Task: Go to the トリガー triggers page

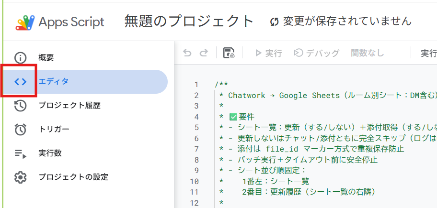Action: coord(54,130)
